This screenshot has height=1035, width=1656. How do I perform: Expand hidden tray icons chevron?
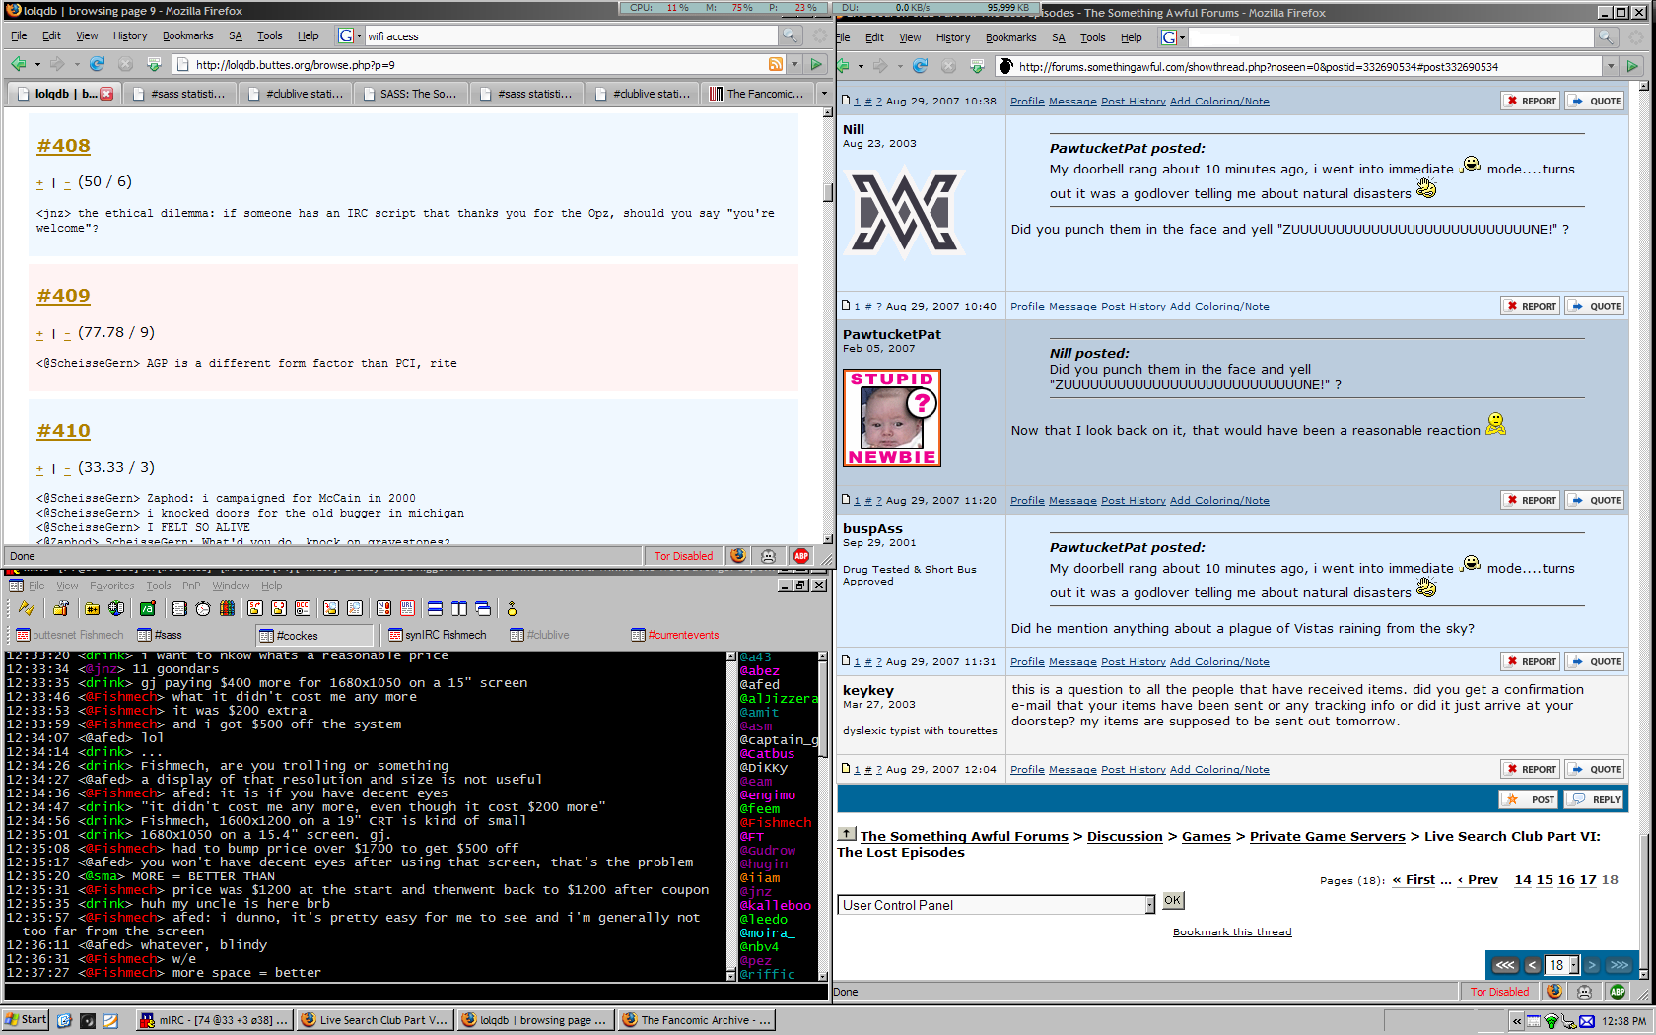(1517, 1021)
